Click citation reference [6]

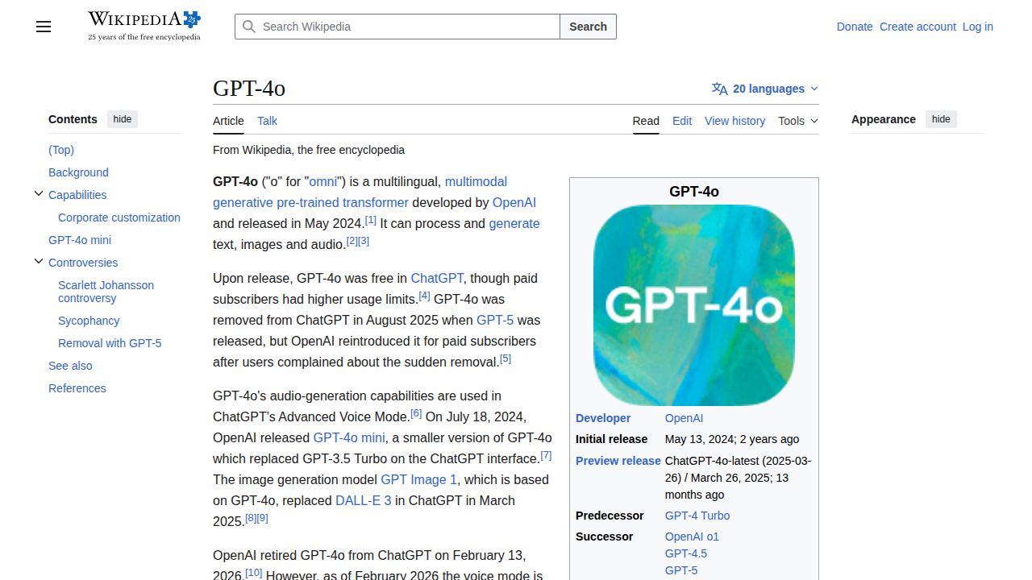click(x=416, y=413)
